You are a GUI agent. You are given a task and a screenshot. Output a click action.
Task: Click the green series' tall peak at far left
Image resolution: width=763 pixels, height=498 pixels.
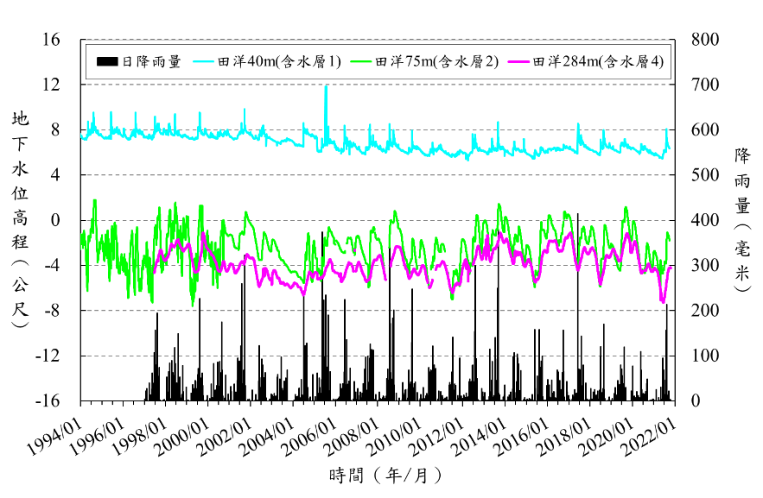click(x=94, y=201)
